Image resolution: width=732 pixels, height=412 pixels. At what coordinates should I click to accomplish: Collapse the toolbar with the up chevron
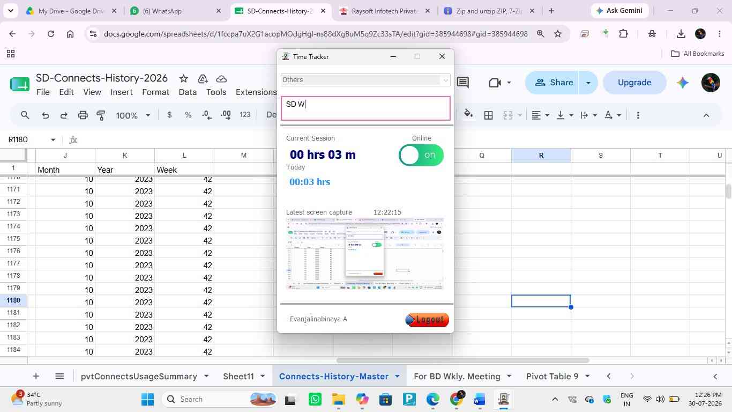coord(706,115)
